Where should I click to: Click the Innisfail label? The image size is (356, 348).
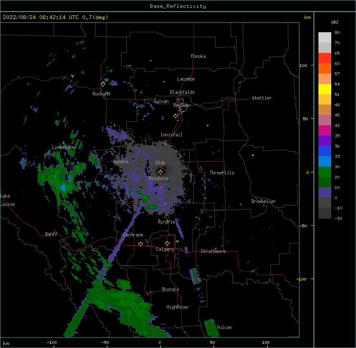(x=171, y=135)
